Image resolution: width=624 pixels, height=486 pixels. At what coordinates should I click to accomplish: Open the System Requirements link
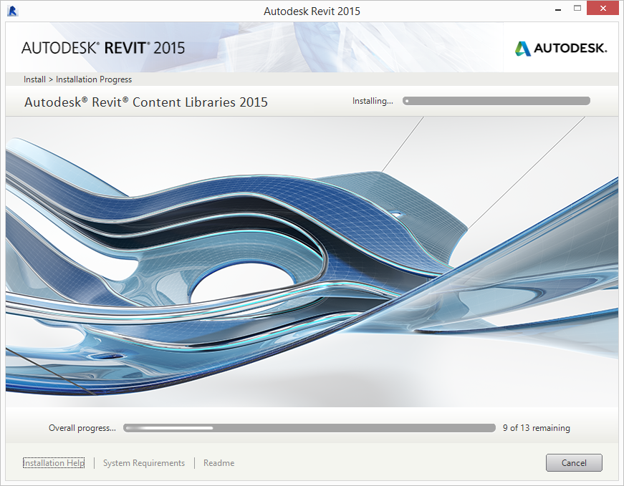click(x=144, y=463)
